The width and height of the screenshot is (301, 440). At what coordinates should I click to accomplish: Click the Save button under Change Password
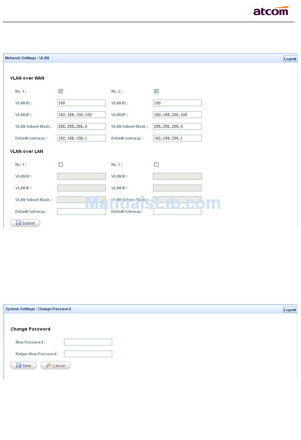tap(24, 365)
